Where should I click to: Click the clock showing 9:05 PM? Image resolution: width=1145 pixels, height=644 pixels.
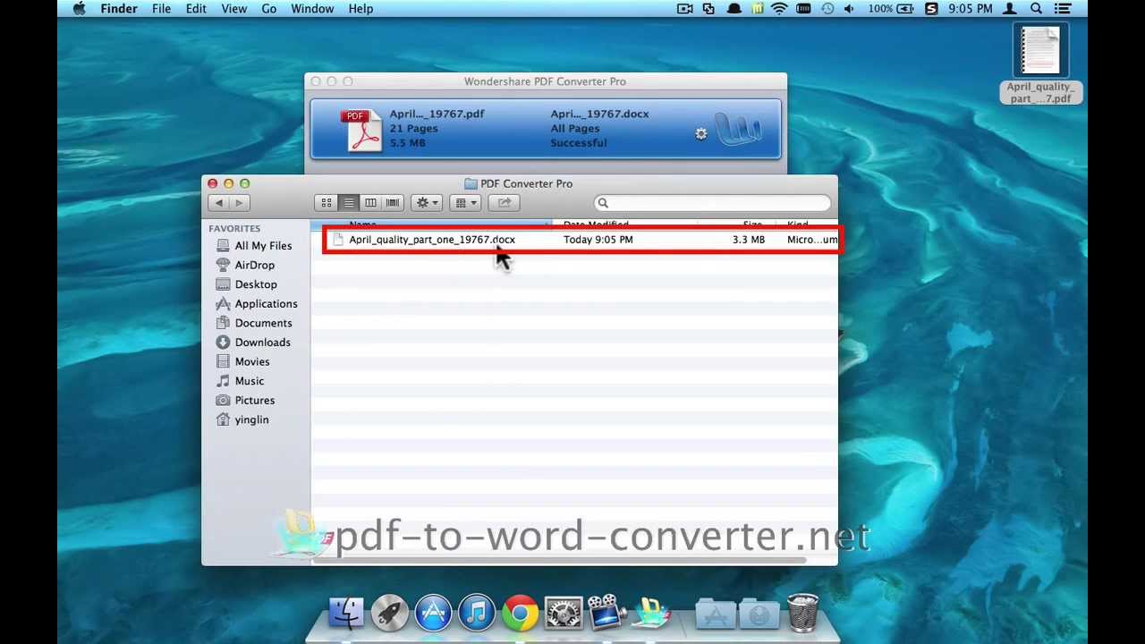pyautogui.click(x=971, y=9)
